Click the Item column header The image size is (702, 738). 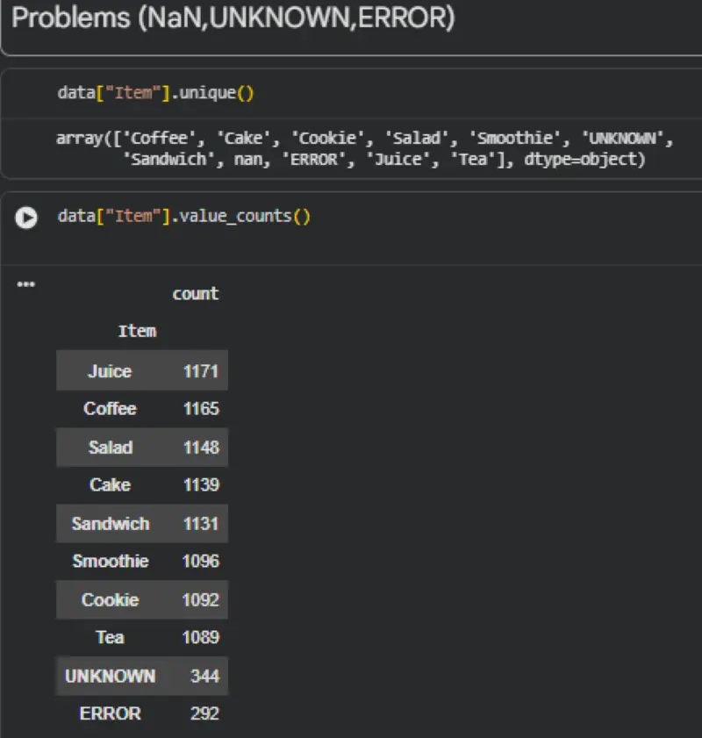[138, 331]
